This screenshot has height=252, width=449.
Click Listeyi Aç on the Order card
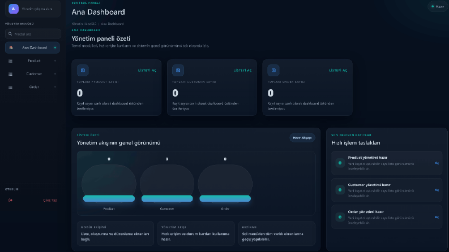tap(338, 70)
